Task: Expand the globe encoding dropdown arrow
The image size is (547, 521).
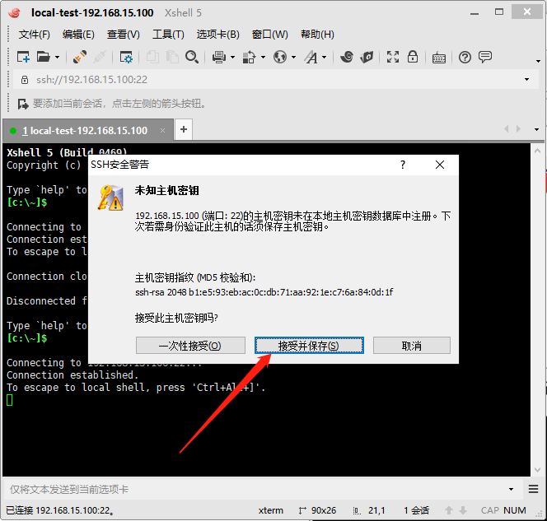Action: [x=294, y=57]
